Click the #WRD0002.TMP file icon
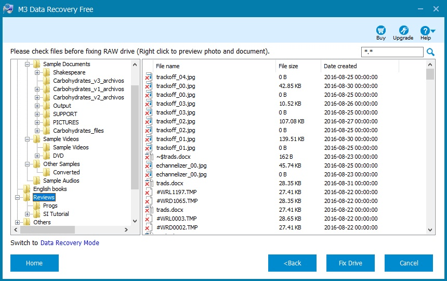 [x=149, y=227]
